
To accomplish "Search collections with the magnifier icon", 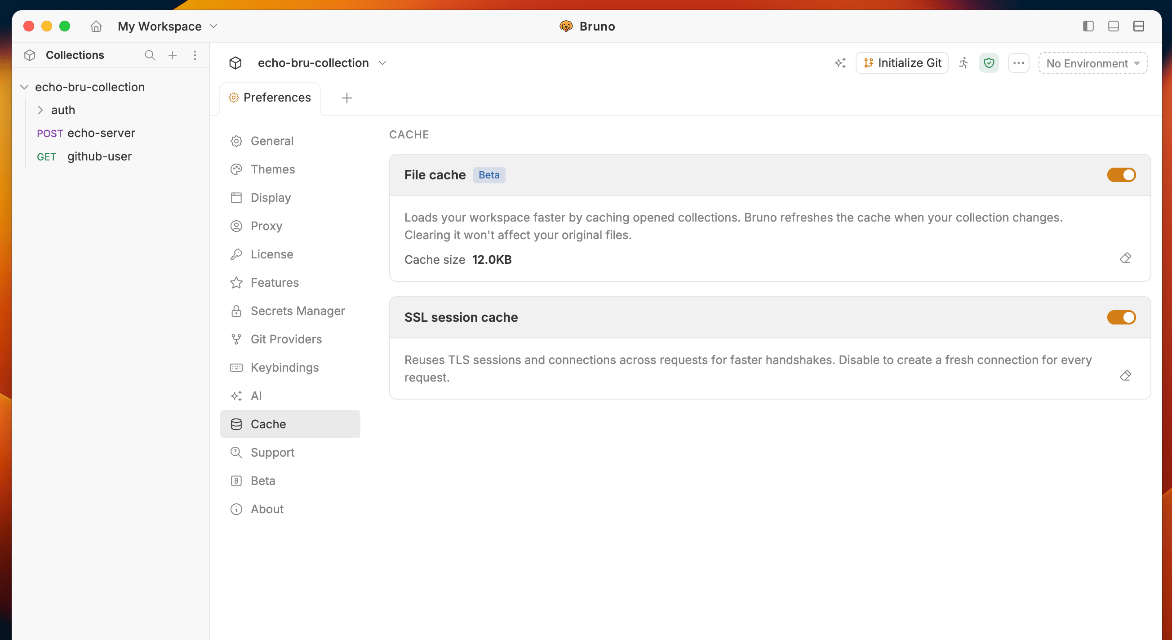I will coord(150,55).
